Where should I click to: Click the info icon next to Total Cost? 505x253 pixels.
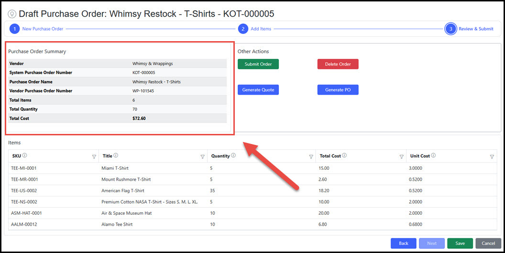pos(345,155)
